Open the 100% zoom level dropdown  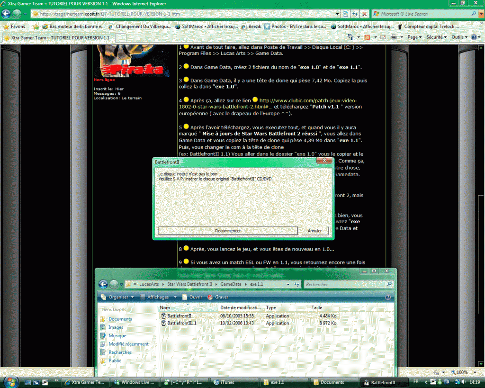pos(475,372)
